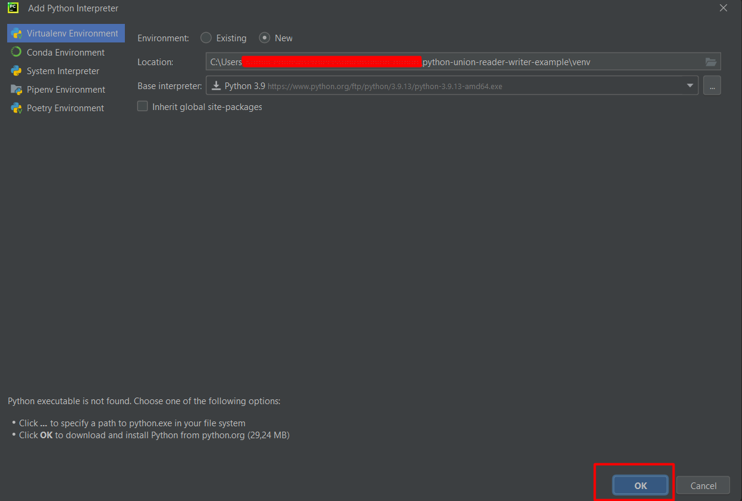
Task: Click download icon in Base interpreter field
Action: pos(216,85)
